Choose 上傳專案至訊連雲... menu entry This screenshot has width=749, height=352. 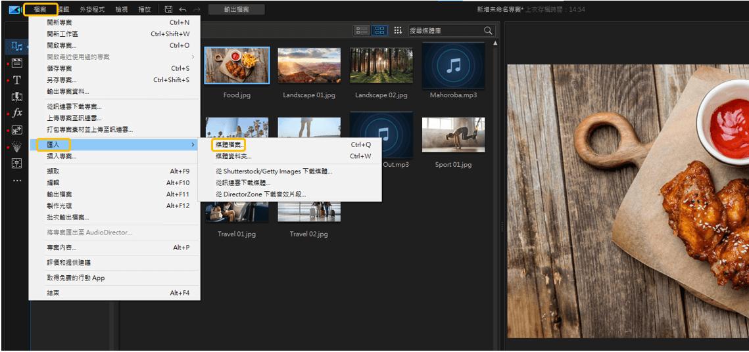click(x=114, y=118)
